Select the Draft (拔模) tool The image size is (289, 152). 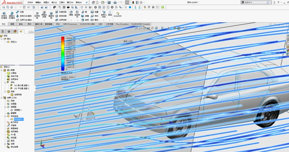[x=85, y=16]
